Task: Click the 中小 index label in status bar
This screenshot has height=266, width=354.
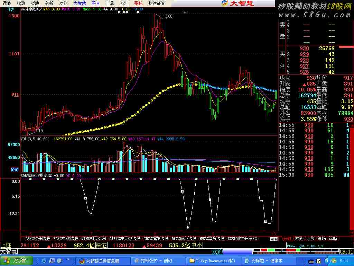Action: pos(197,246)
